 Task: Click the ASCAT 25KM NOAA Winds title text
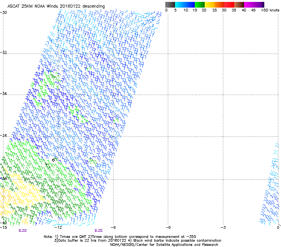click(56, 6)
